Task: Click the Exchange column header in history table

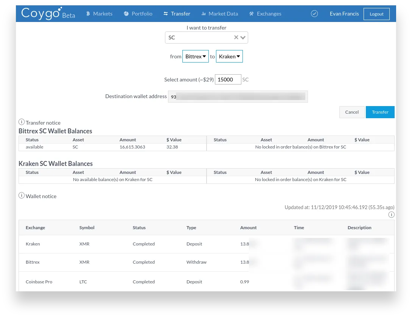Action: coord(35,228)
